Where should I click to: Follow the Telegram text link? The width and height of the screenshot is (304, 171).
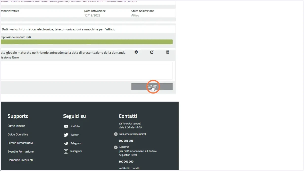[76, 143]
